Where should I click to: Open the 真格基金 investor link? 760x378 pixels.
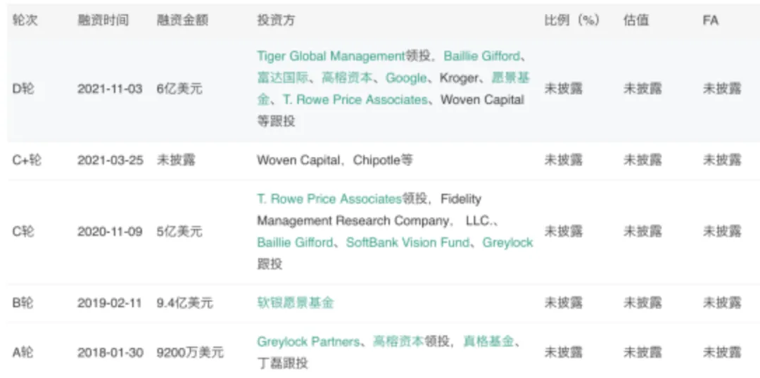coord(488,342)
